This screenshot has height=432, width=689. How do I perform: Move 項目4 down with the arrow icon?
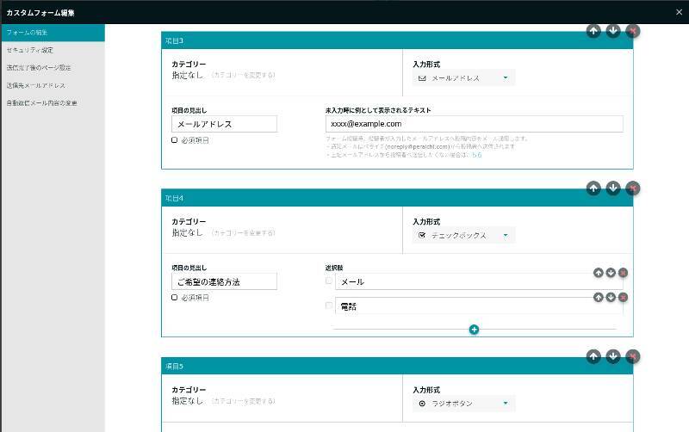pyautogui.click(x=613, y=188)
